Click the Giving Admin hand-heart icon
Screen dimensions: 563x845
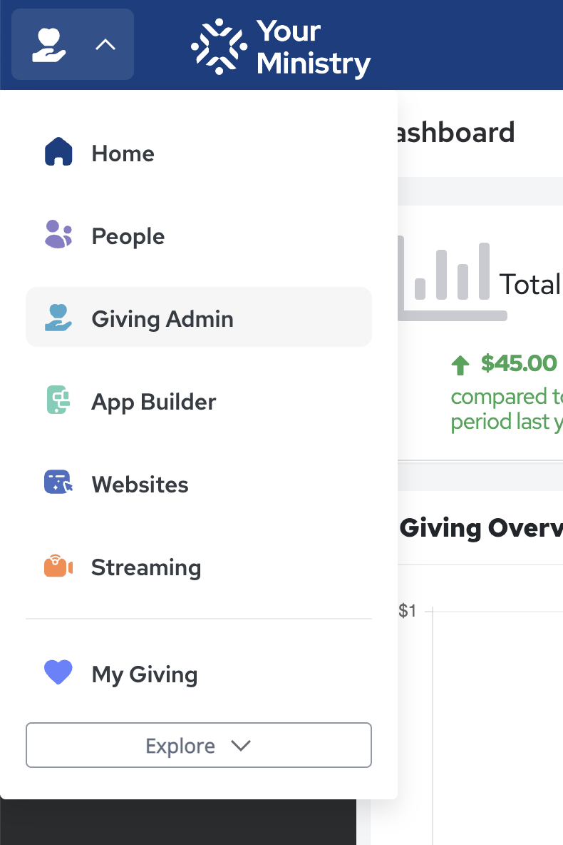(58, 318)
